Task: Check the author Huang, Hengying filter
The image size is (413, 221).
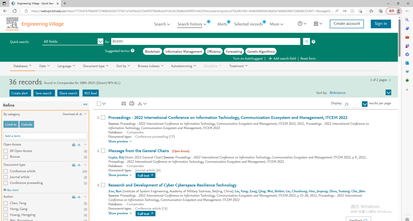Action: click(5, 214)
